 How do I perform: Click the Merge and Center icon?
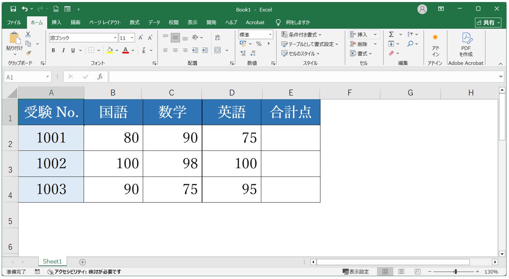(218, 50)
